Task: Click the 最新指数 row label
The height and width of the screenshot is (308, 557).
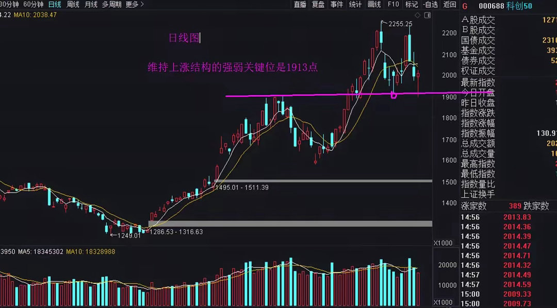Action: coord(478,83)
